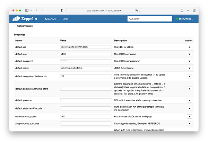Click the Zeppelin logo icon
The width and height of the screenshot is (208, 143).
click(16, 19)
